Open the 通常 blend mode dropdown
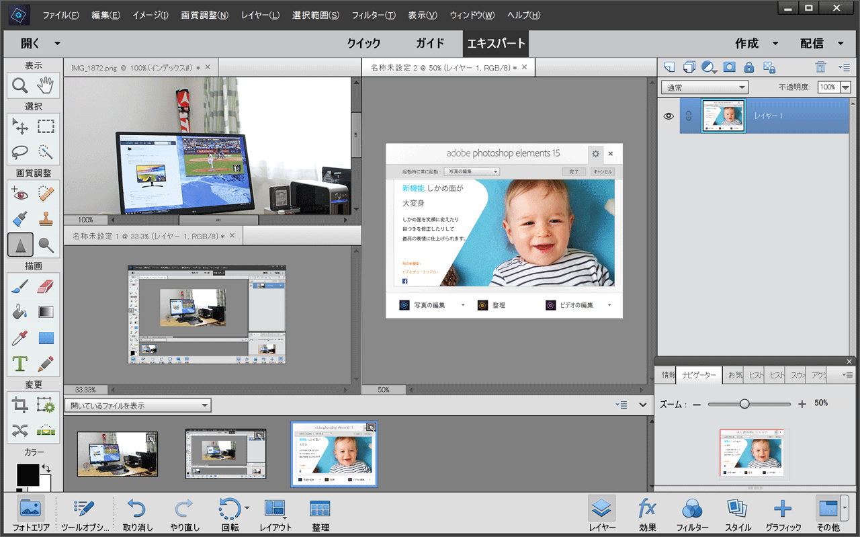860x537 pixels. coord(705,87)
